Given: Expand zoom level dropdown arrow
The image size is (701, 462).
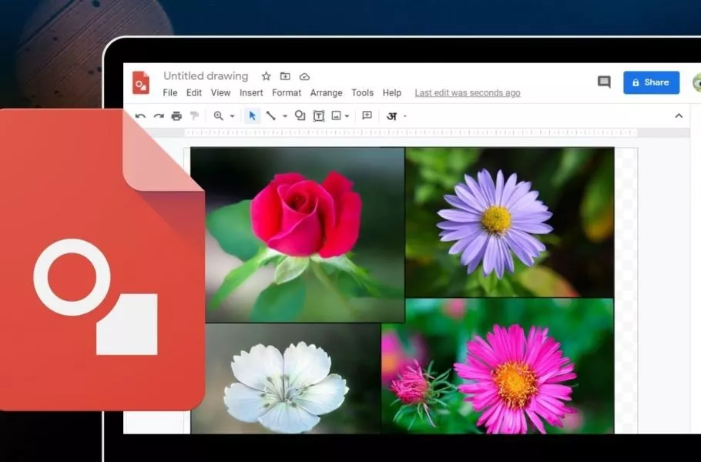Looking at the screenshot, I should coord(232,116).
